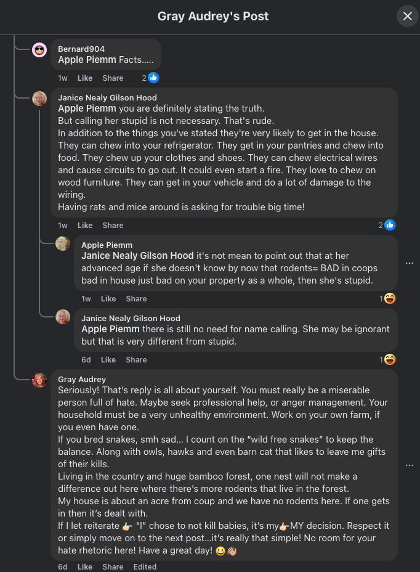420x572 pixels.
Task: View laughing reaction on Janice's 6d reply
Action: coord(387,359)
